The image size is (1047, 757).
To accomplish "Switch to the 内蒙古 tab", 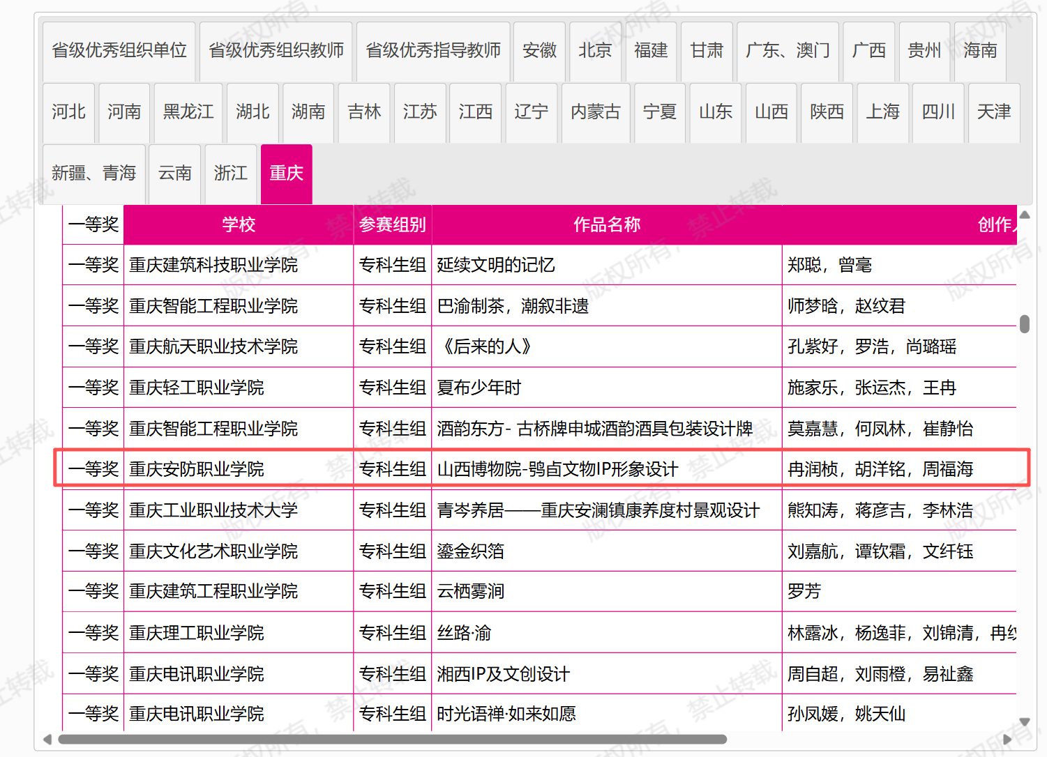I will point(596,112).
